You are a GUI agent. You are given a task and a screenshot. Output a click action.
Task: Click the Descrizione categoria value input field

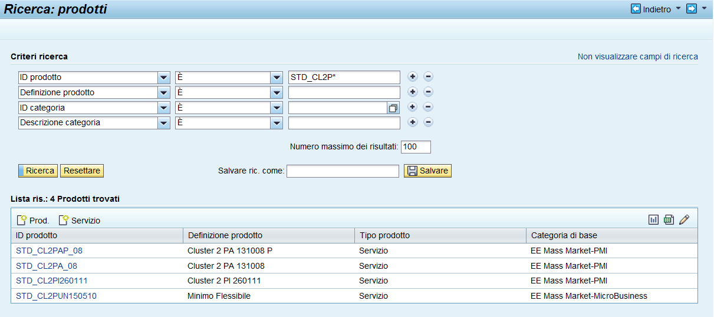(344, 123)
